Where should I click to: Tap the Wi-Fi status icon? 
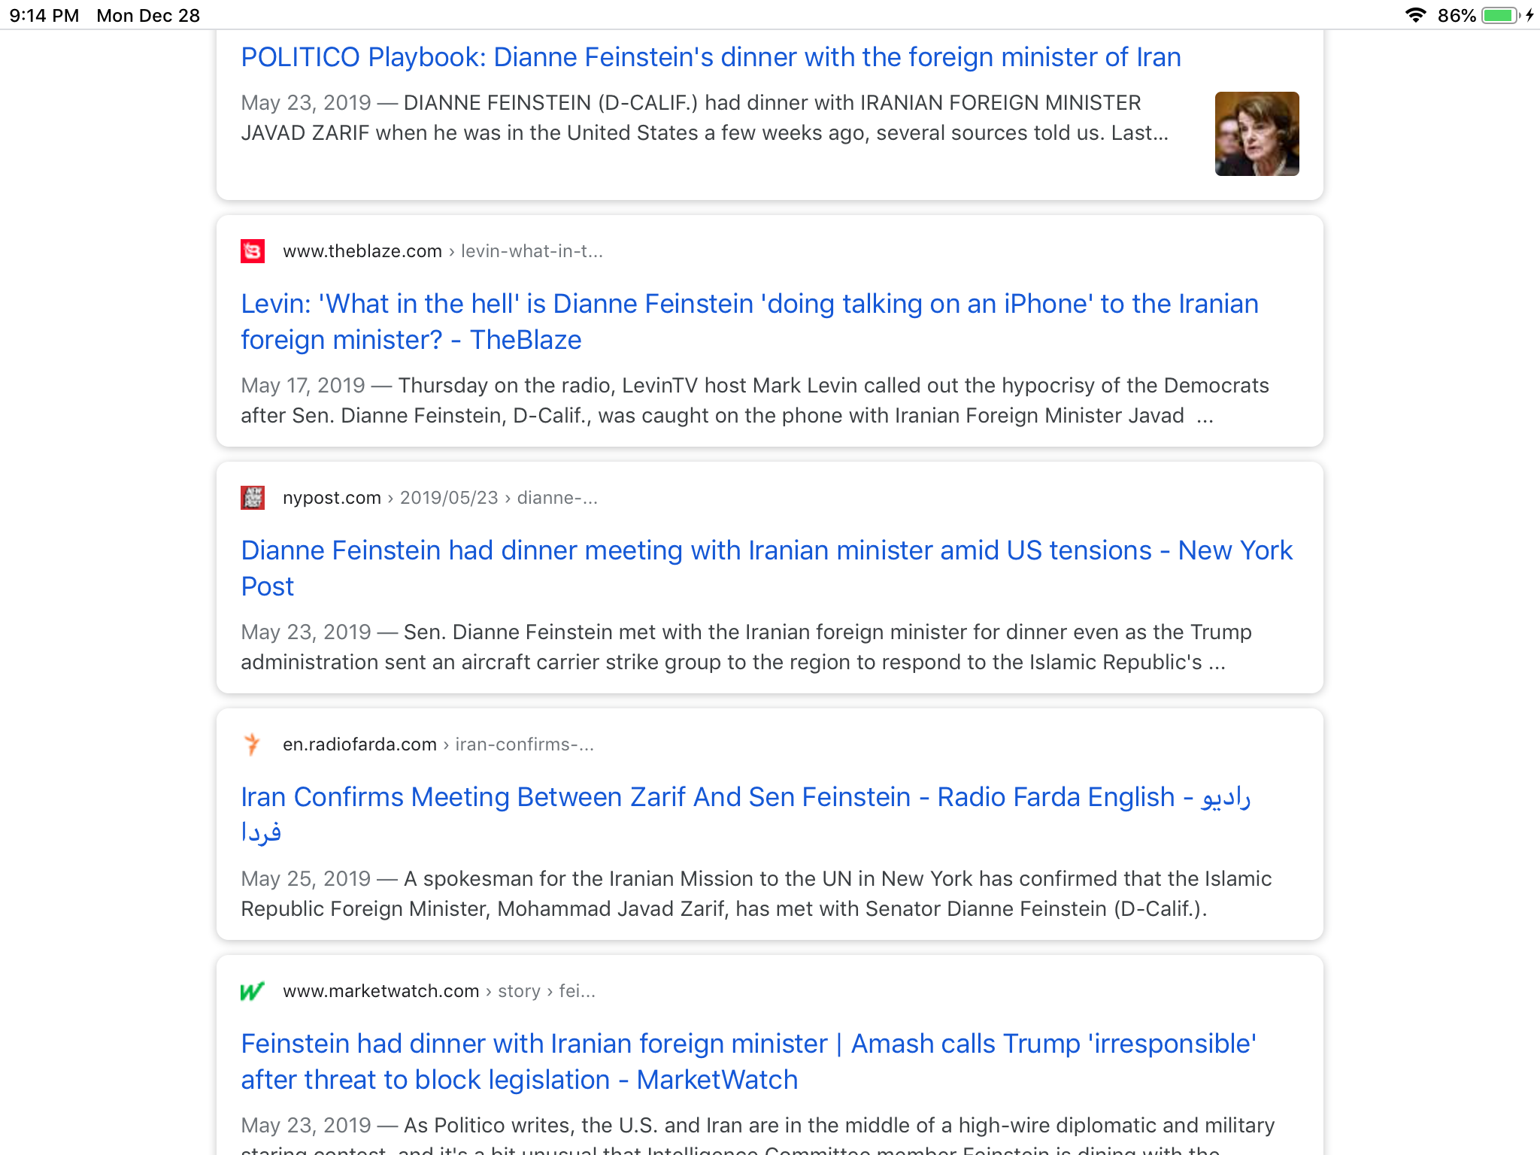[x=1416, y=15]
